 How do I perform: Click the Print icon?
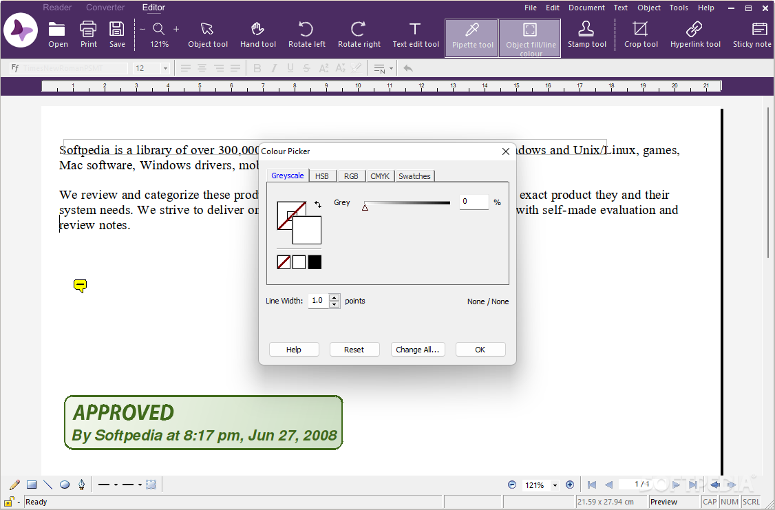pos(89,34)
